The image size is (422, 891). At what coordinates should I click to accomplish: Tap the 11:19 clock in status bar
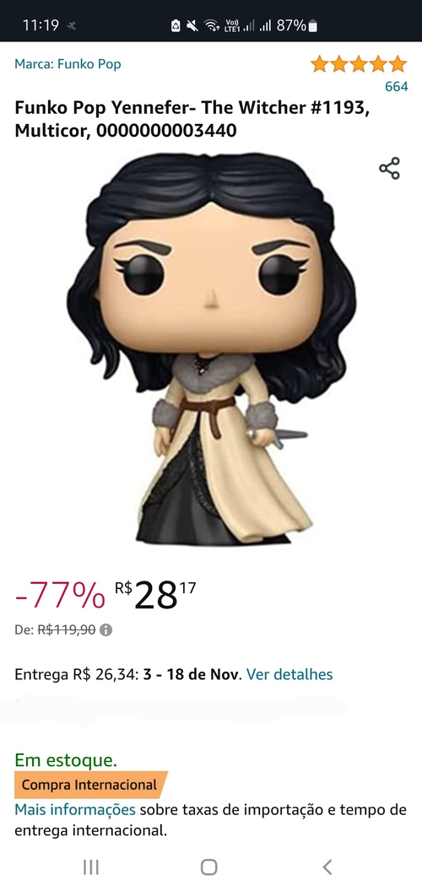click(41, 25)
